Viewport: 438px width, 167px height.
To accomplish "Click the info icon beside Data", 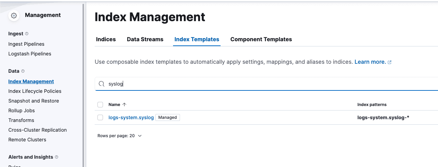I will [23, 71].
